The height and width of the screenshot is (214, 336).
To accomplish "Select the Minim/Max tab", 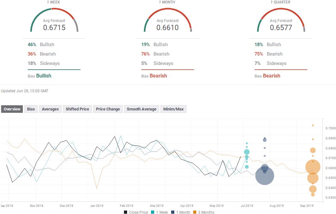I will click(173, 109).
